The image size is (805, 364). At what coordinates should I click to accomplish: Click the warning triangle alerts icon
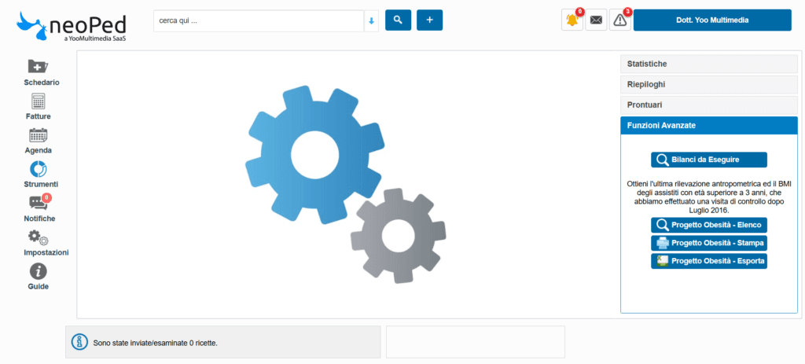(619, 20)
